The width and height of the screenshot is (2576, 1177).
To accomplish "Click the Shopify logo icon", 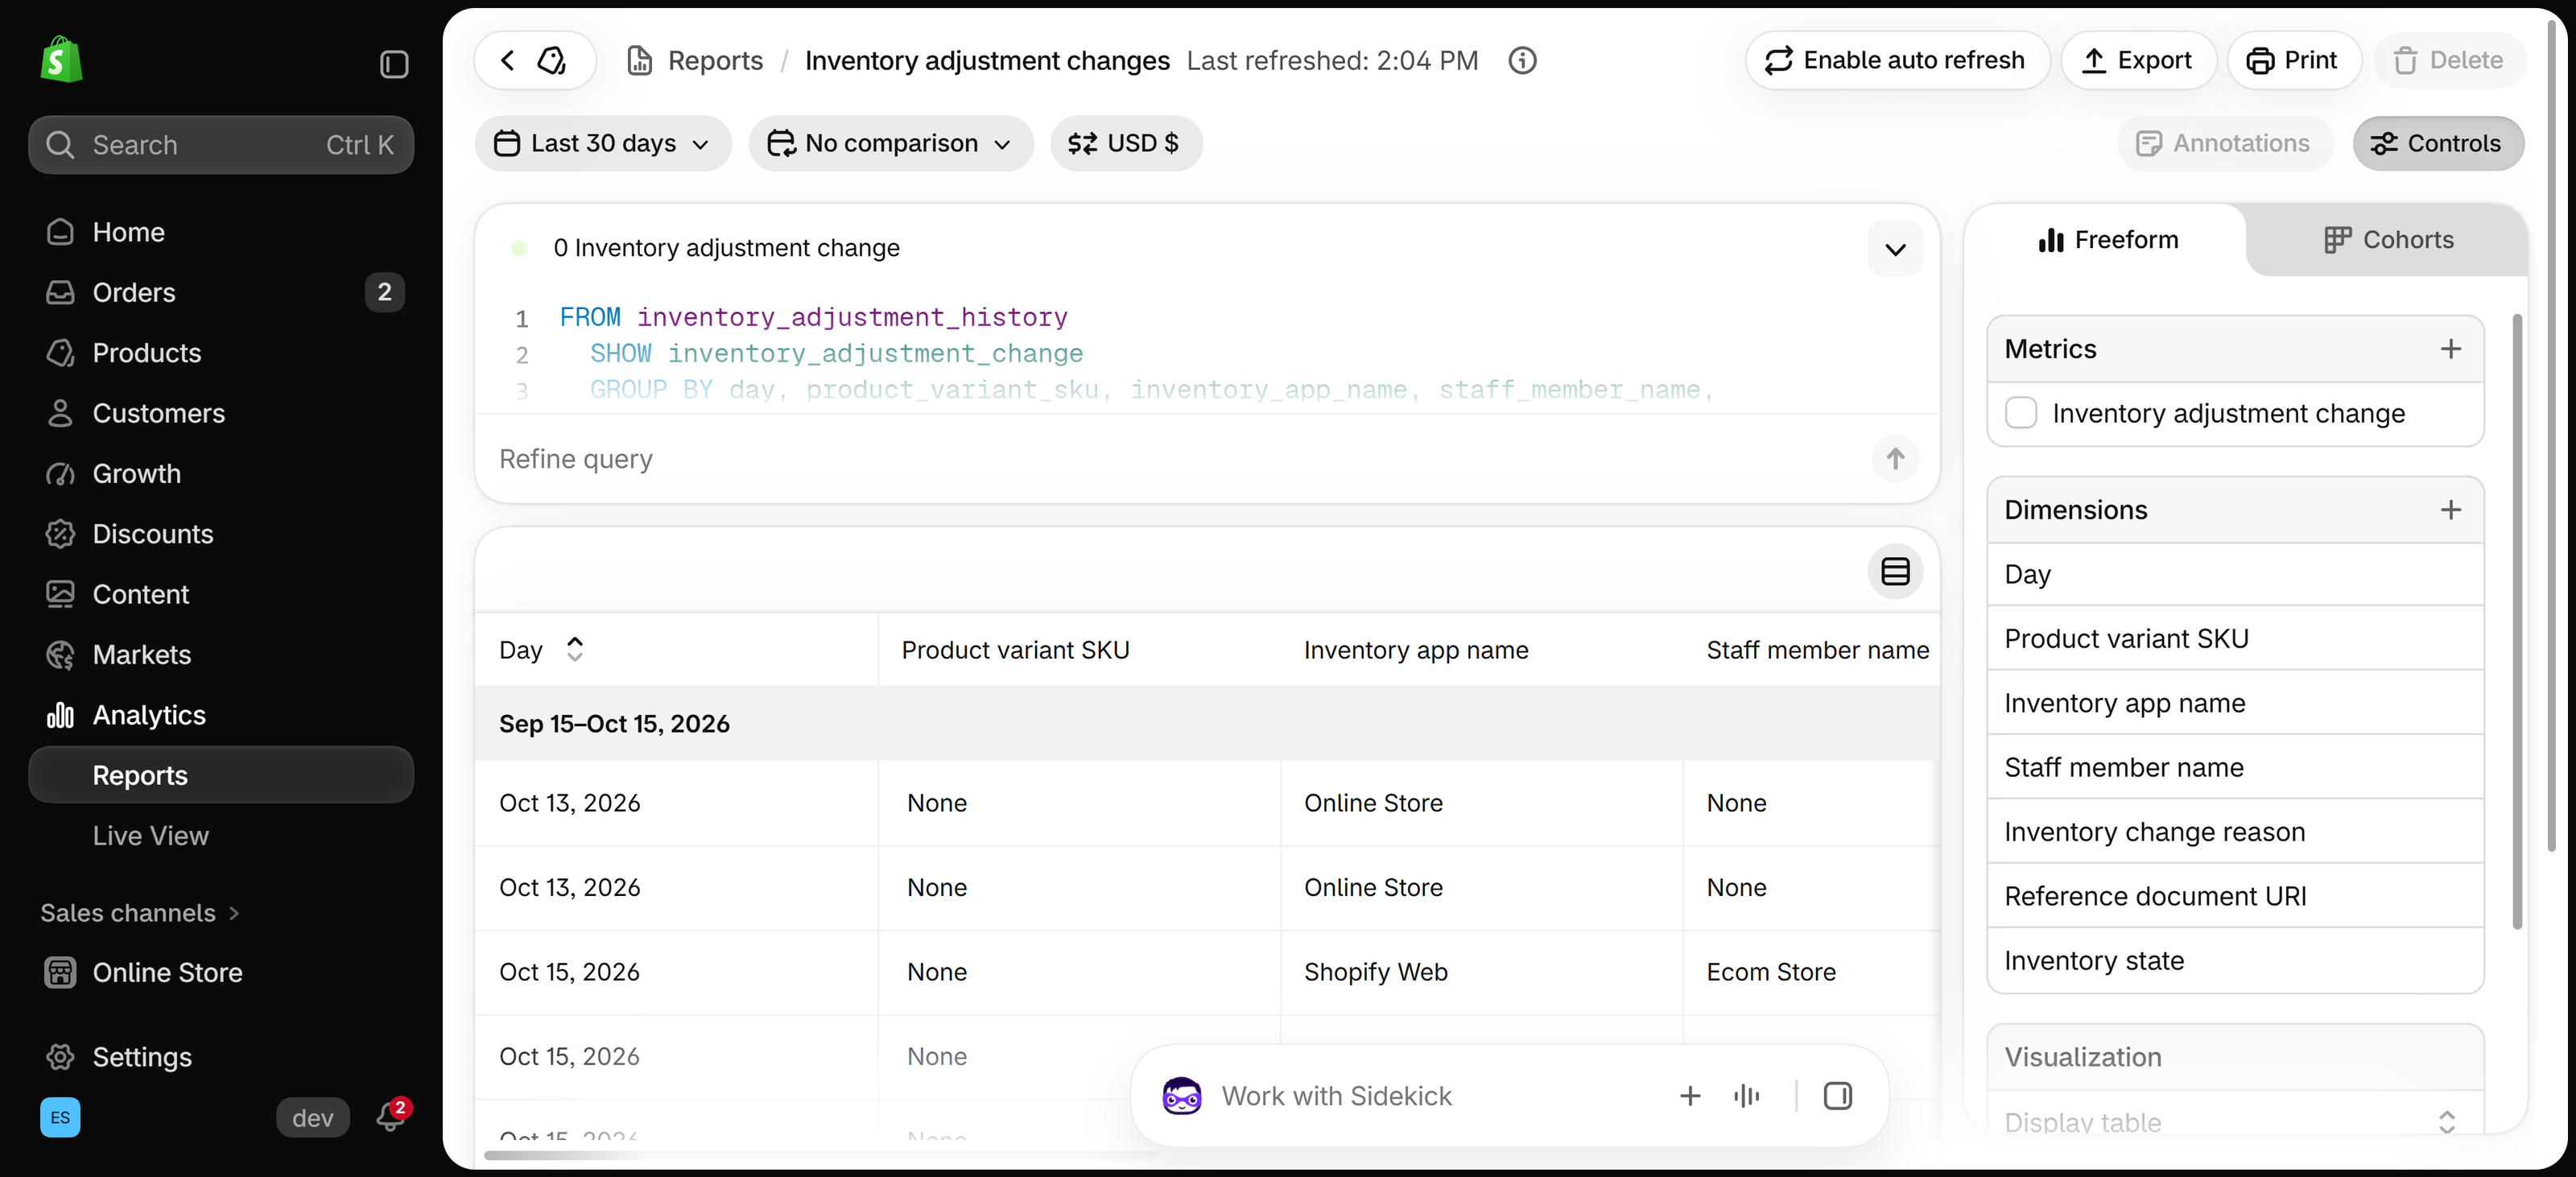I will click(x=61, y=60).
